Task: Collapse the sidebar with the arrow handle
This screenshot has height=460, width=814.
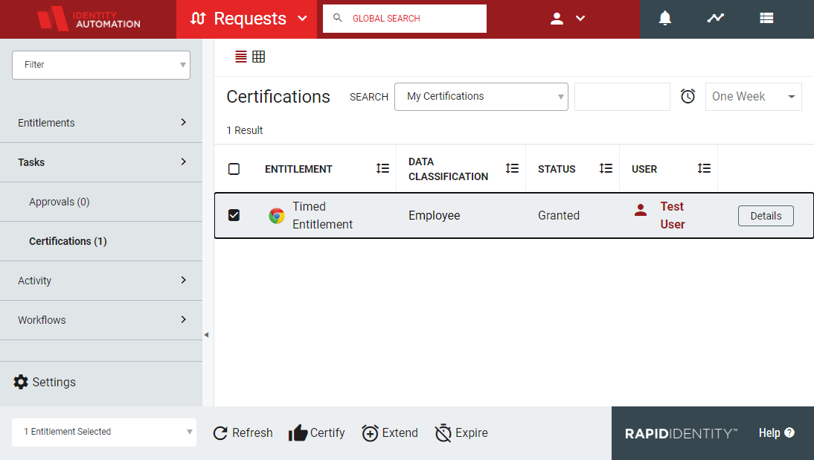Action: pos(207,335)
